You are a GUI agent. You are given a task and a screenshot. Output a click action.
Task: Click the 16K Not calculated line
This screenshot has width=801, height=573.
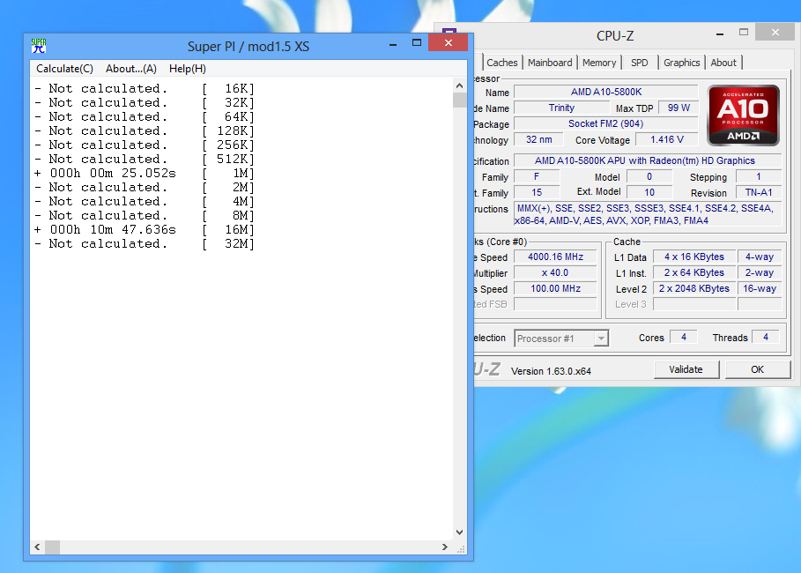pos(145,88)
